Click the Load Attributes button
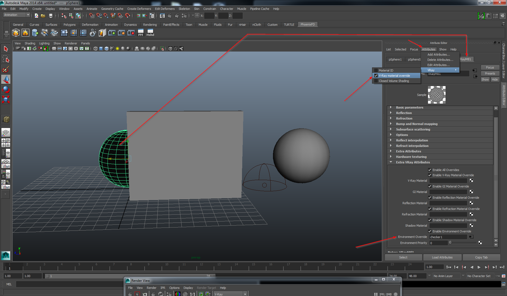Viewport: 507px width, 296px height. click(442, 257)
